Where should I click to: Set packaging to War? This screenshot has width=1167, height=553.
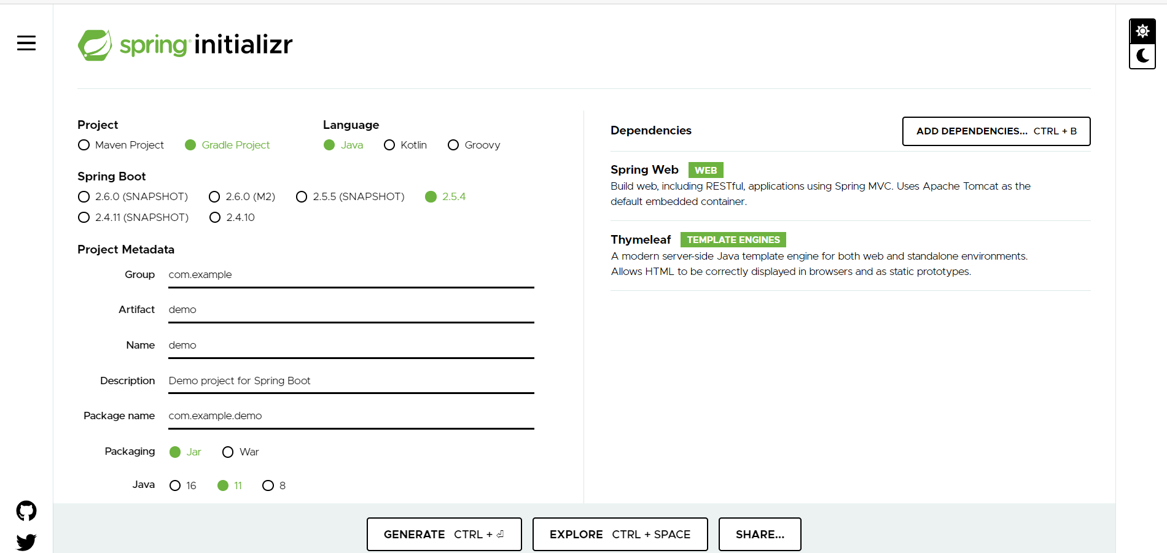point(241,452)
